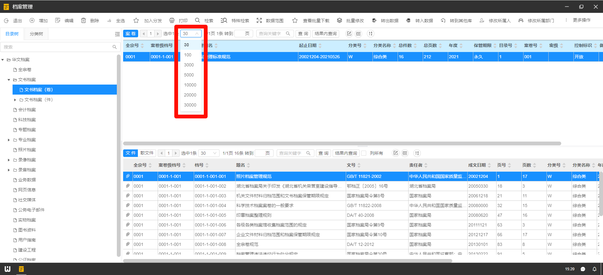Toggle the 列所有 checkbox
This screenshot has width=603, height=275.
click(364, 153)
